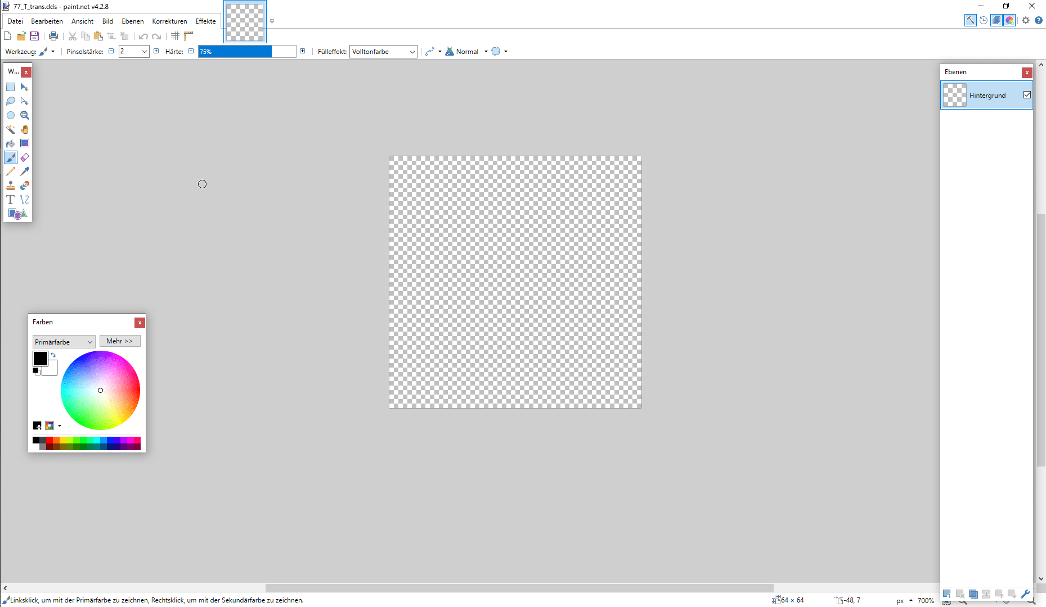Select the Pan hand tool
Viewport: 1046px width, 607px height.
point(25,129)
